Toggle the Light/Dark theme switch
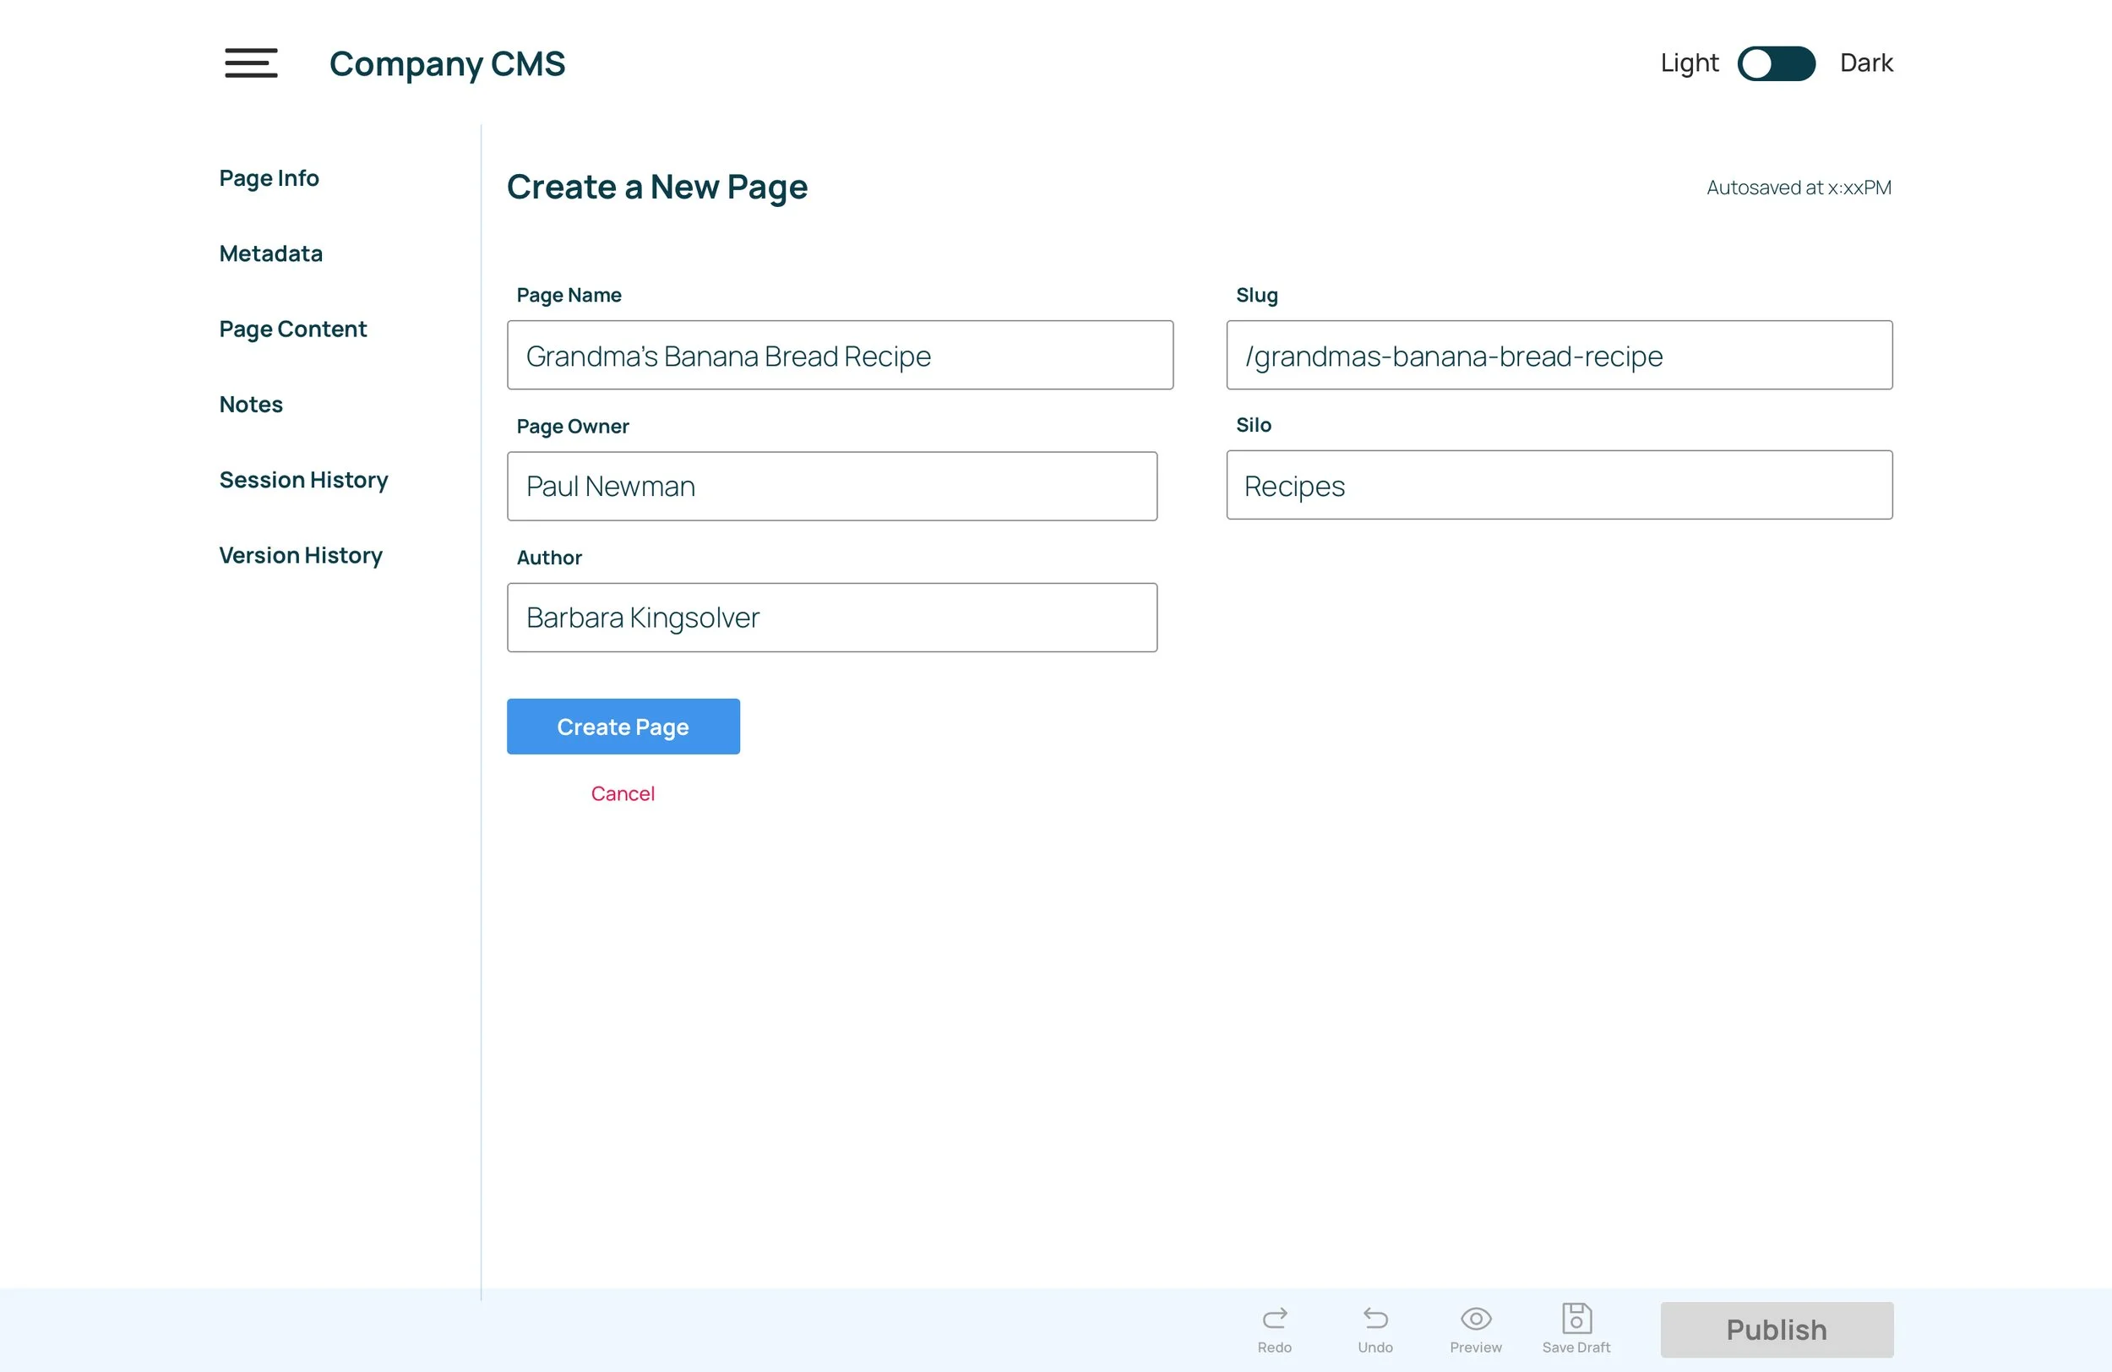This screenshot has height=1372, width=2112. coord(1776,63)
